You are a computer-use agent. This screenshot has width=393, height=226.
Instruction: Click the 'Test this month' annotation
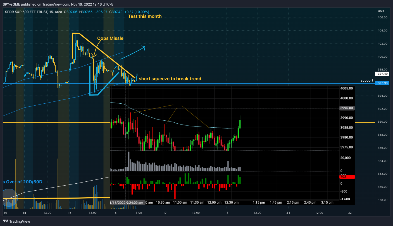[145, 16]
